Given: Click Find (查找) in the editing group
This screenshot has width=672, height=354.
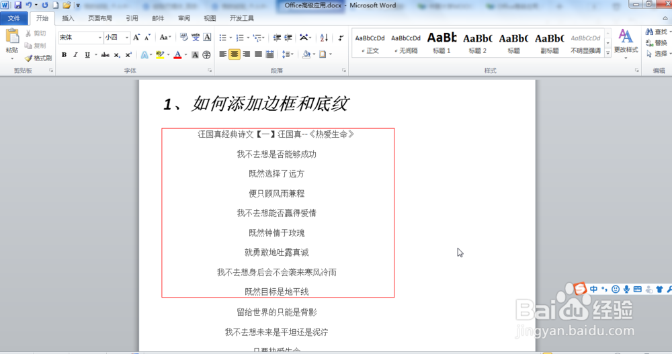Looking at the screenshot, I should point(657,32).
